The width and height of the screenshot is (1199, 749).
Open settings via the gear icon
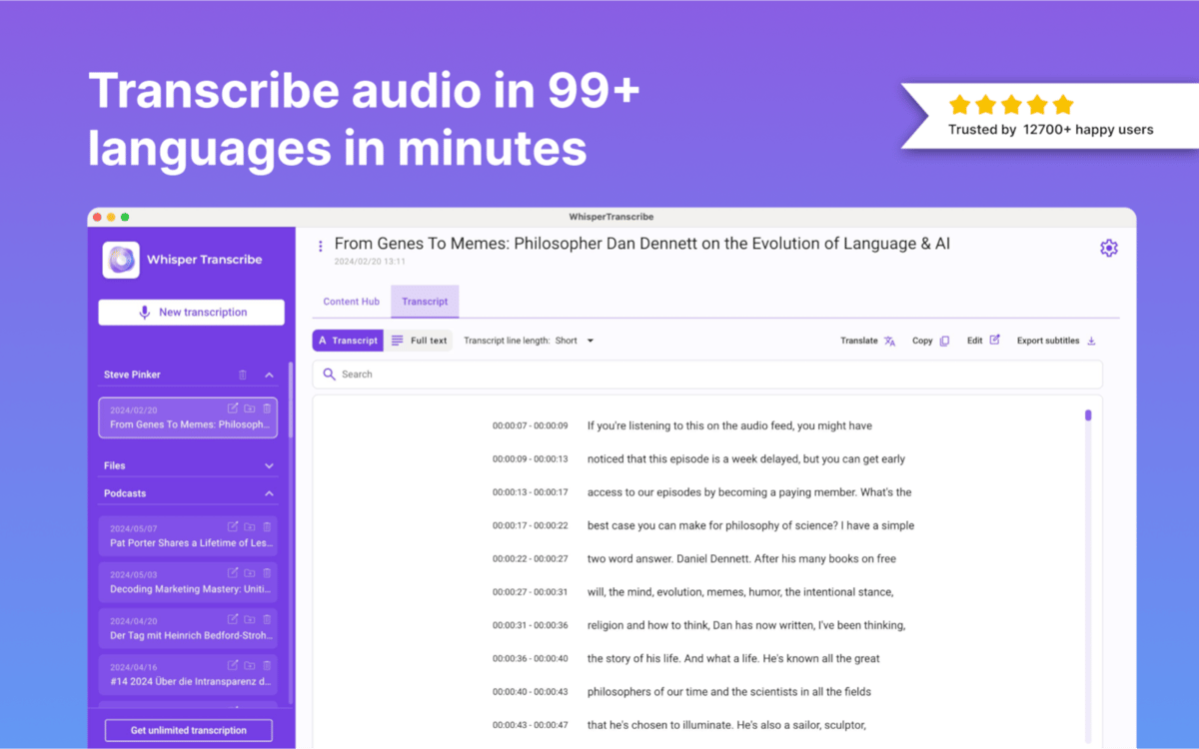(1108, 249)
